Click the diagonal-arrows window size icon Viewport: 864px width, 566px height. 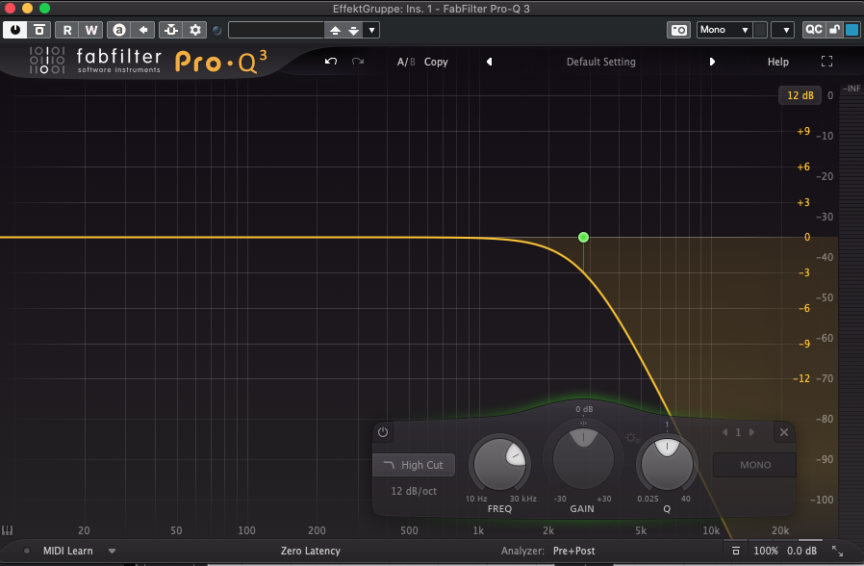[838, 551]
